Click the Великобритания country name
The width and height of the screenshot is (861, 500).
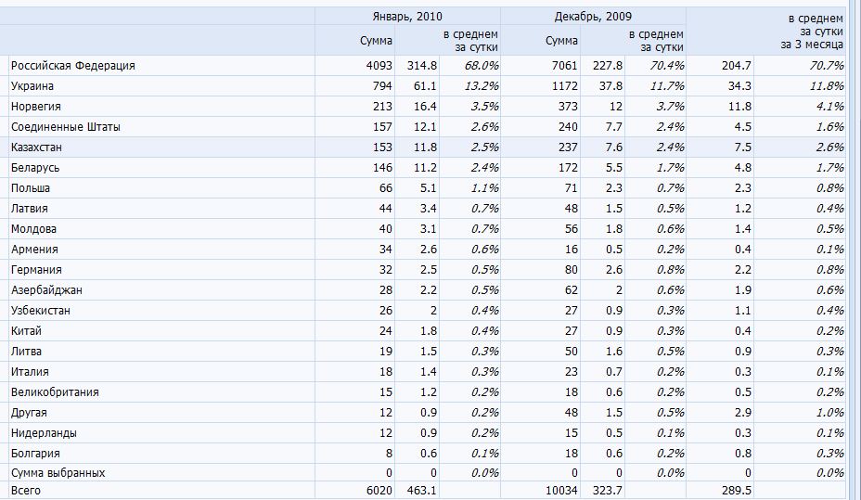click(x=55, y=392)
